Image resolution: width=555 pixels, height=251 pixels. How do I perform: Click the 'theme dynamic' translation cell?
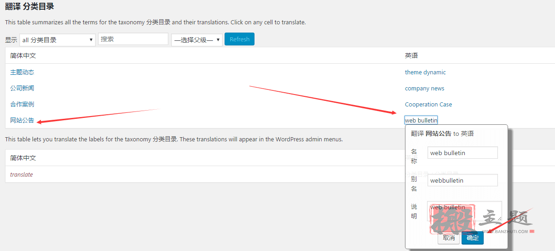point(425,72)
